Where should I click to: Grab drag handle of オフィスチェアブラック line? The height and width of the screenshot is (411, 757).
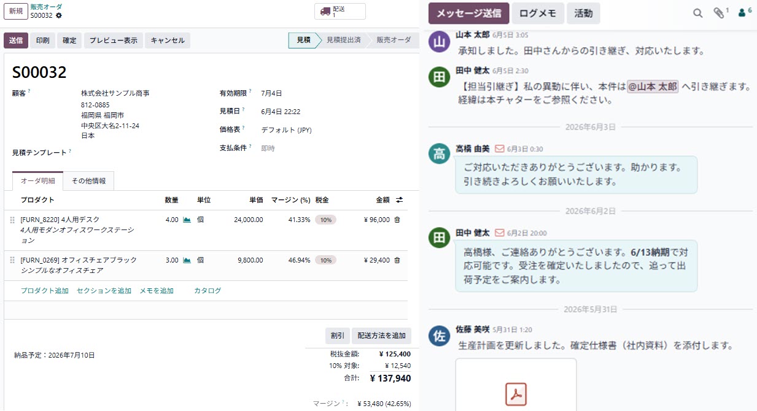[12, 260]
